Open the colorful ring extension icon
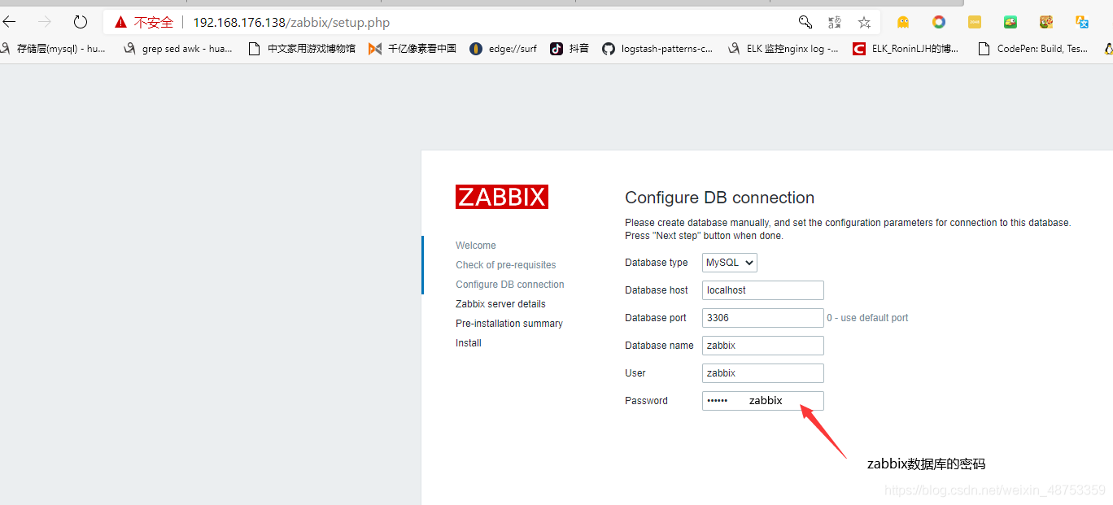The width and height of the screenshot is (1113, 505). pyautogui.click(x=939, y=22)
